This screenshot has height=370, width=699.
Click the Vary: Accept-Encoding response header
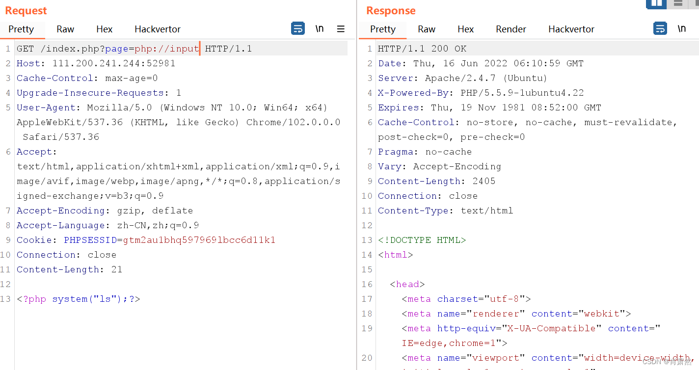(x=439, y=166)
